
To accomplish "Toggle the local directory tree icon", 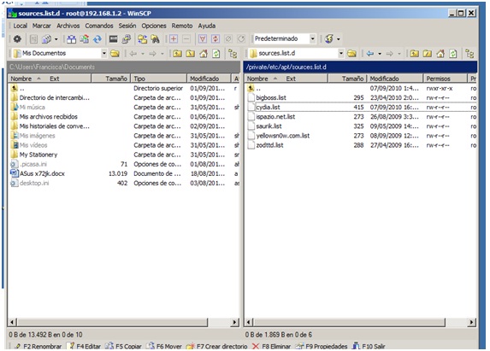I will (233, 54).
